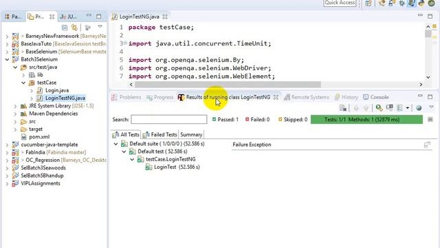
Task: Close the Project Explorer tab
Action: tap(52, 17)
